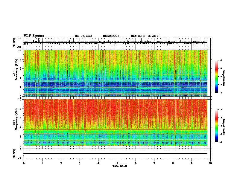Click the "8" kHz tick on ch.2 frequency axis
237x183 pixels.
pos(21,109)
